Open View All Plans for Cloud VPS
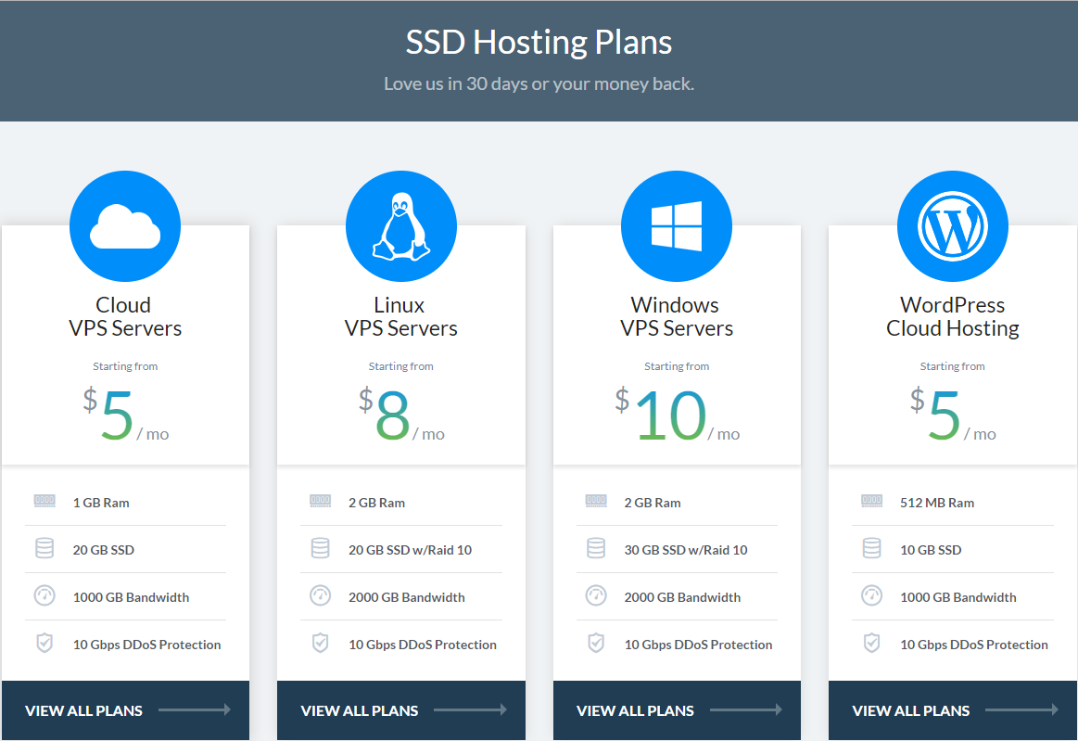 pos(125,710)
